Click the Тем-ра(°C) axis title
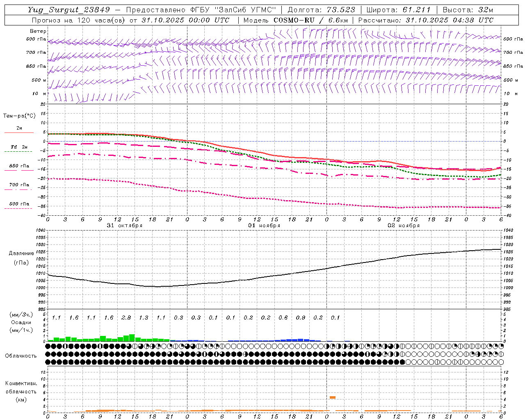Viewport: 525px width, 420px height. coord(19,116)
